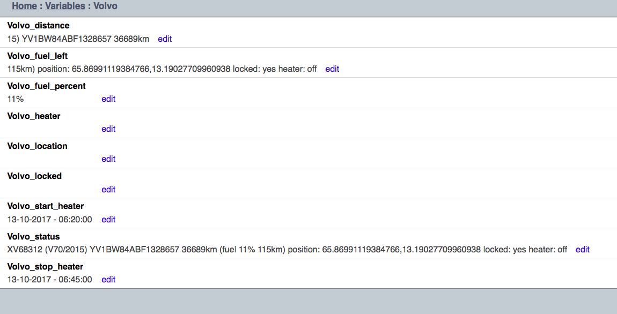Edit the Volvo_heater variable
This screenshot has height=314, width=617.
tap(108, 129)
